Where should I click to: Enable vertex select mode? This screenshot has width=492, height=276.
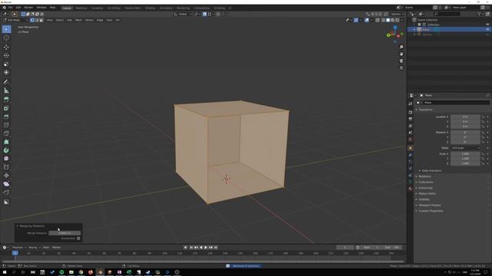(32, 20)
